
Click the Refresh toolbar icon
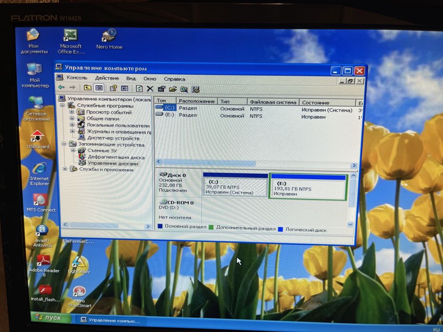click(139, 89)
